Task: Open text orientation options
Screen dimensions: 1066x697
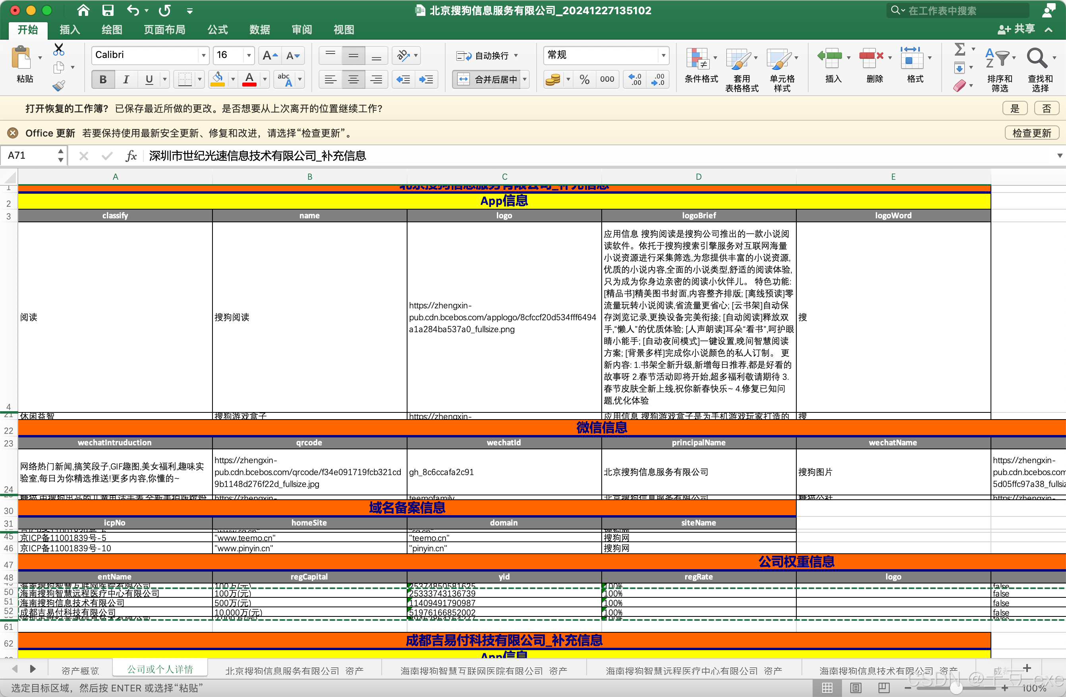Action: pos(407,56)
